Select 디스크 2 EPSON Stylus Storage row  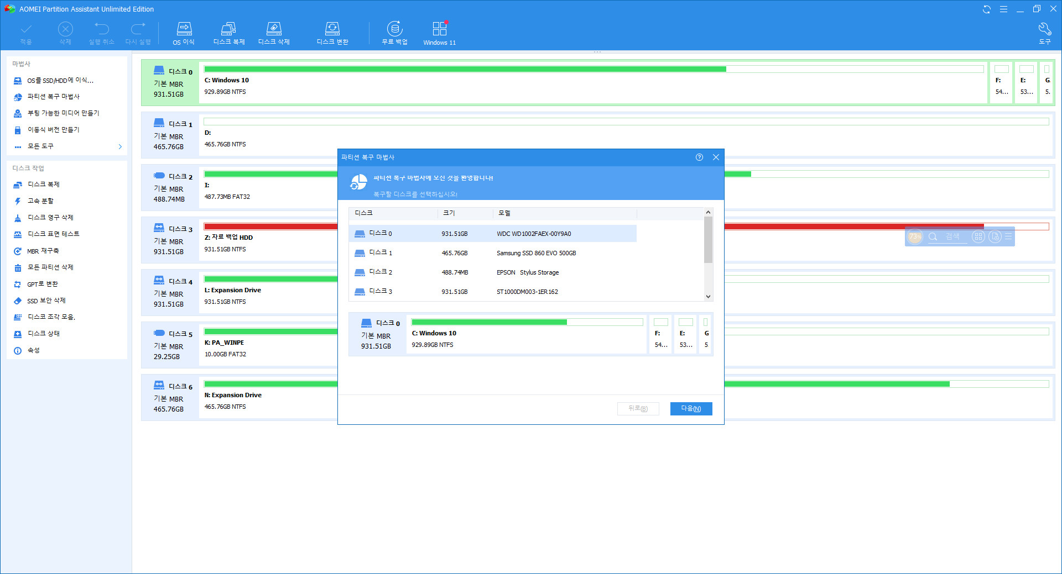(492, 272)
